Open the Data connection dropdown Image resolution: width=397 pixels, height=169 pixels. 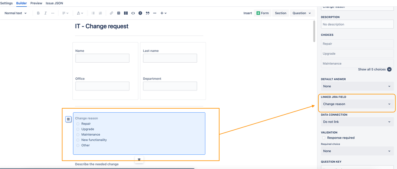357,122
